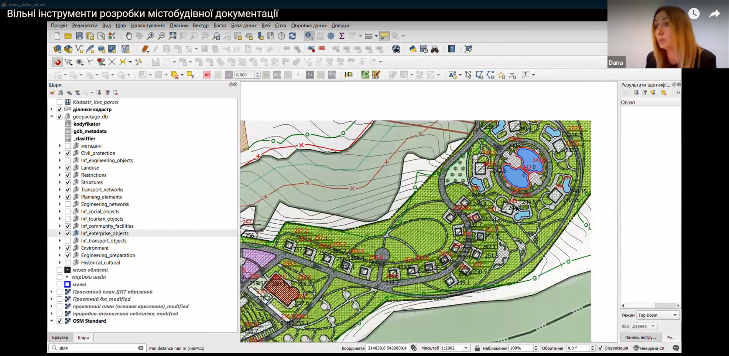Expand the Transport_networks group arrow

click(60, 190)
